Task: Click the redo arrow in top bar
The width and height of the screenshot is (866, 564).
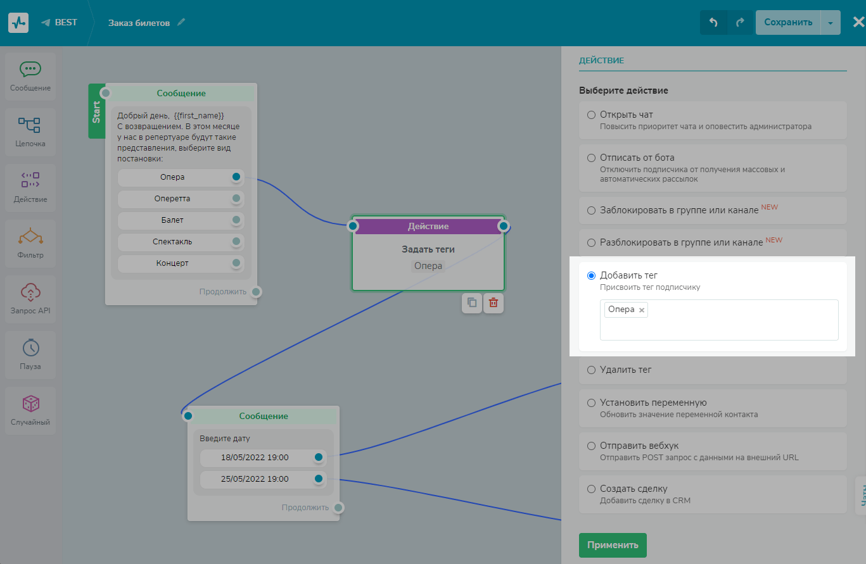Action: [740, 23]
